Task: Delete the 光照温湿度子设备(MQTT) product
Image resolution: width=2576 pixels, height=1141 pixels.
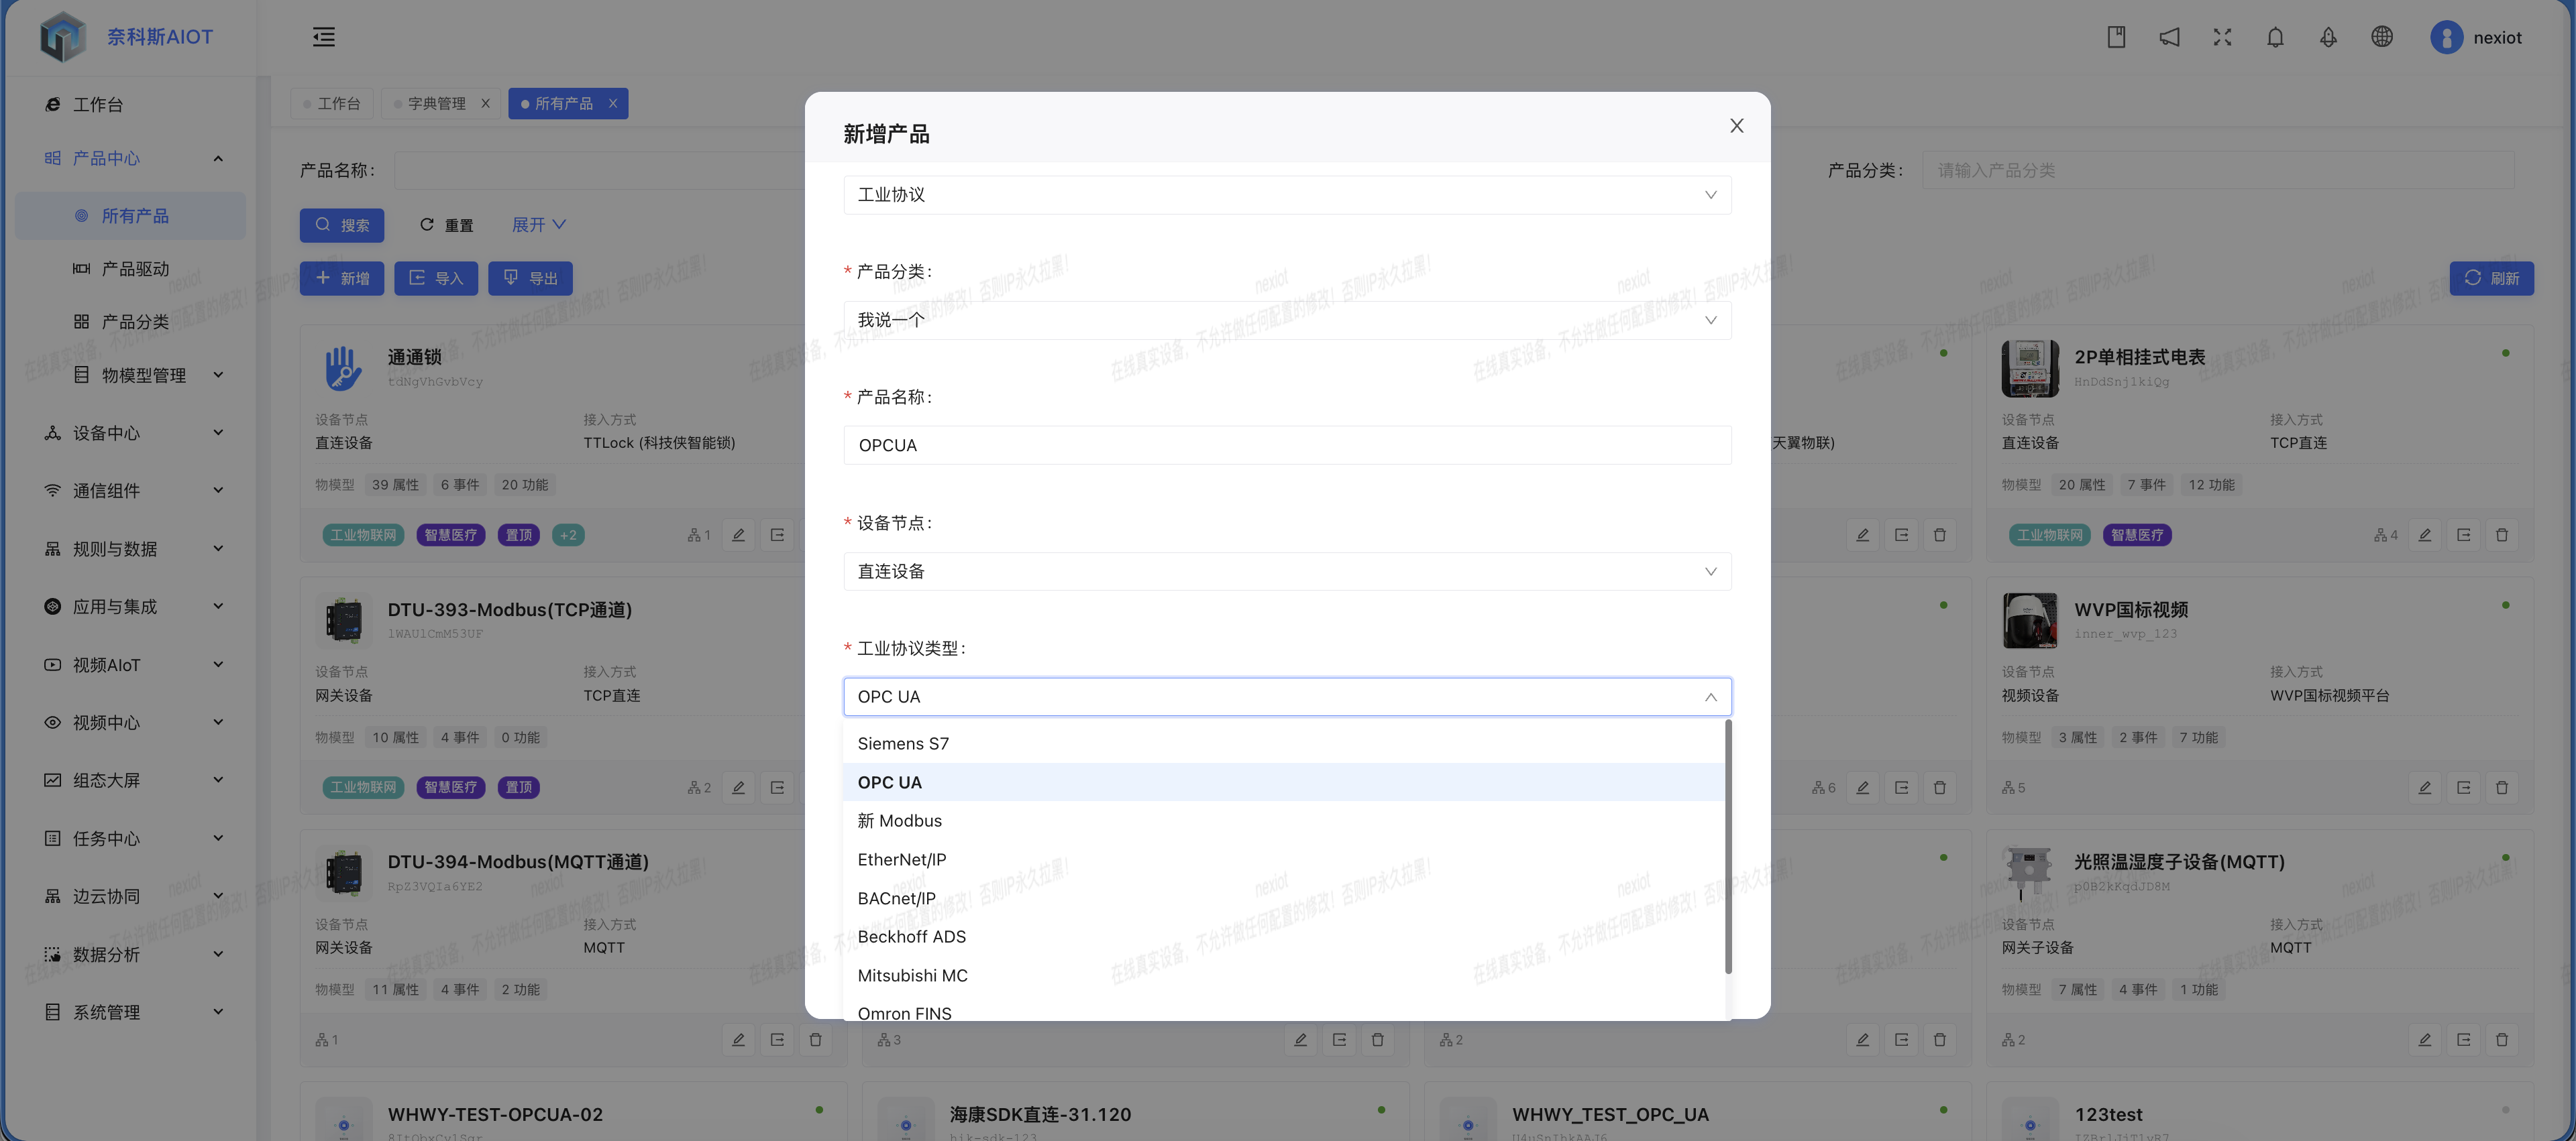Action: [x=2502, y=1039]
